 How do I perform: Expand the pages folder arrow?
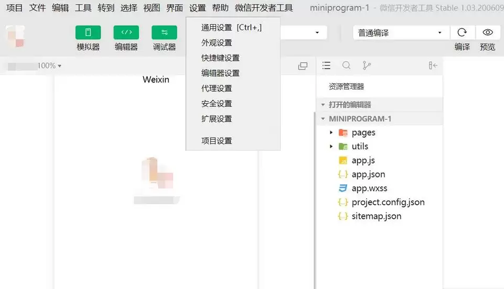pos(331,132)
